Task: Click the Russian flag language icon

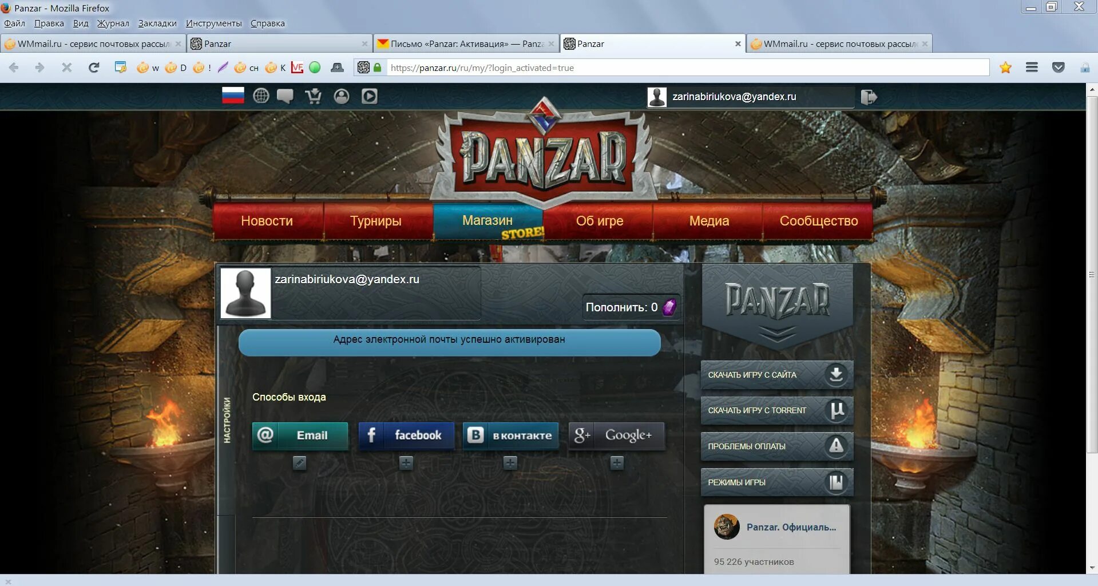Action: tap(233, 96)
